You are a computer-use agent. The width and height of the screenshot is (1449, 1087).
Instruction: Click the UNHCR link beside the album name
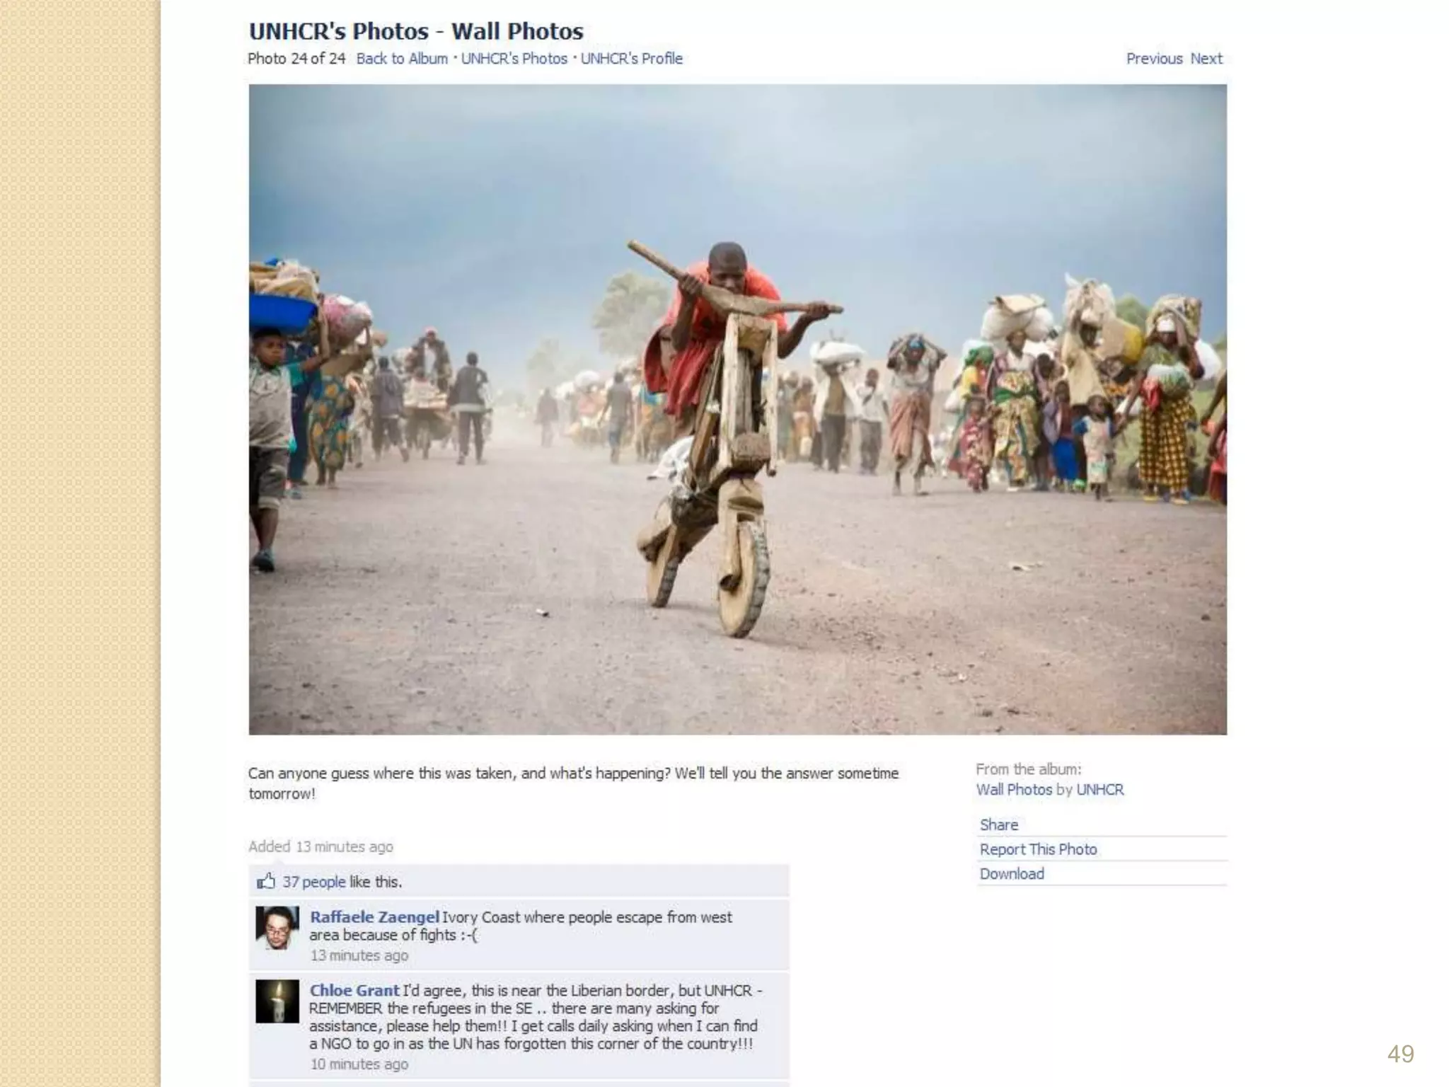pos(1099,790)
